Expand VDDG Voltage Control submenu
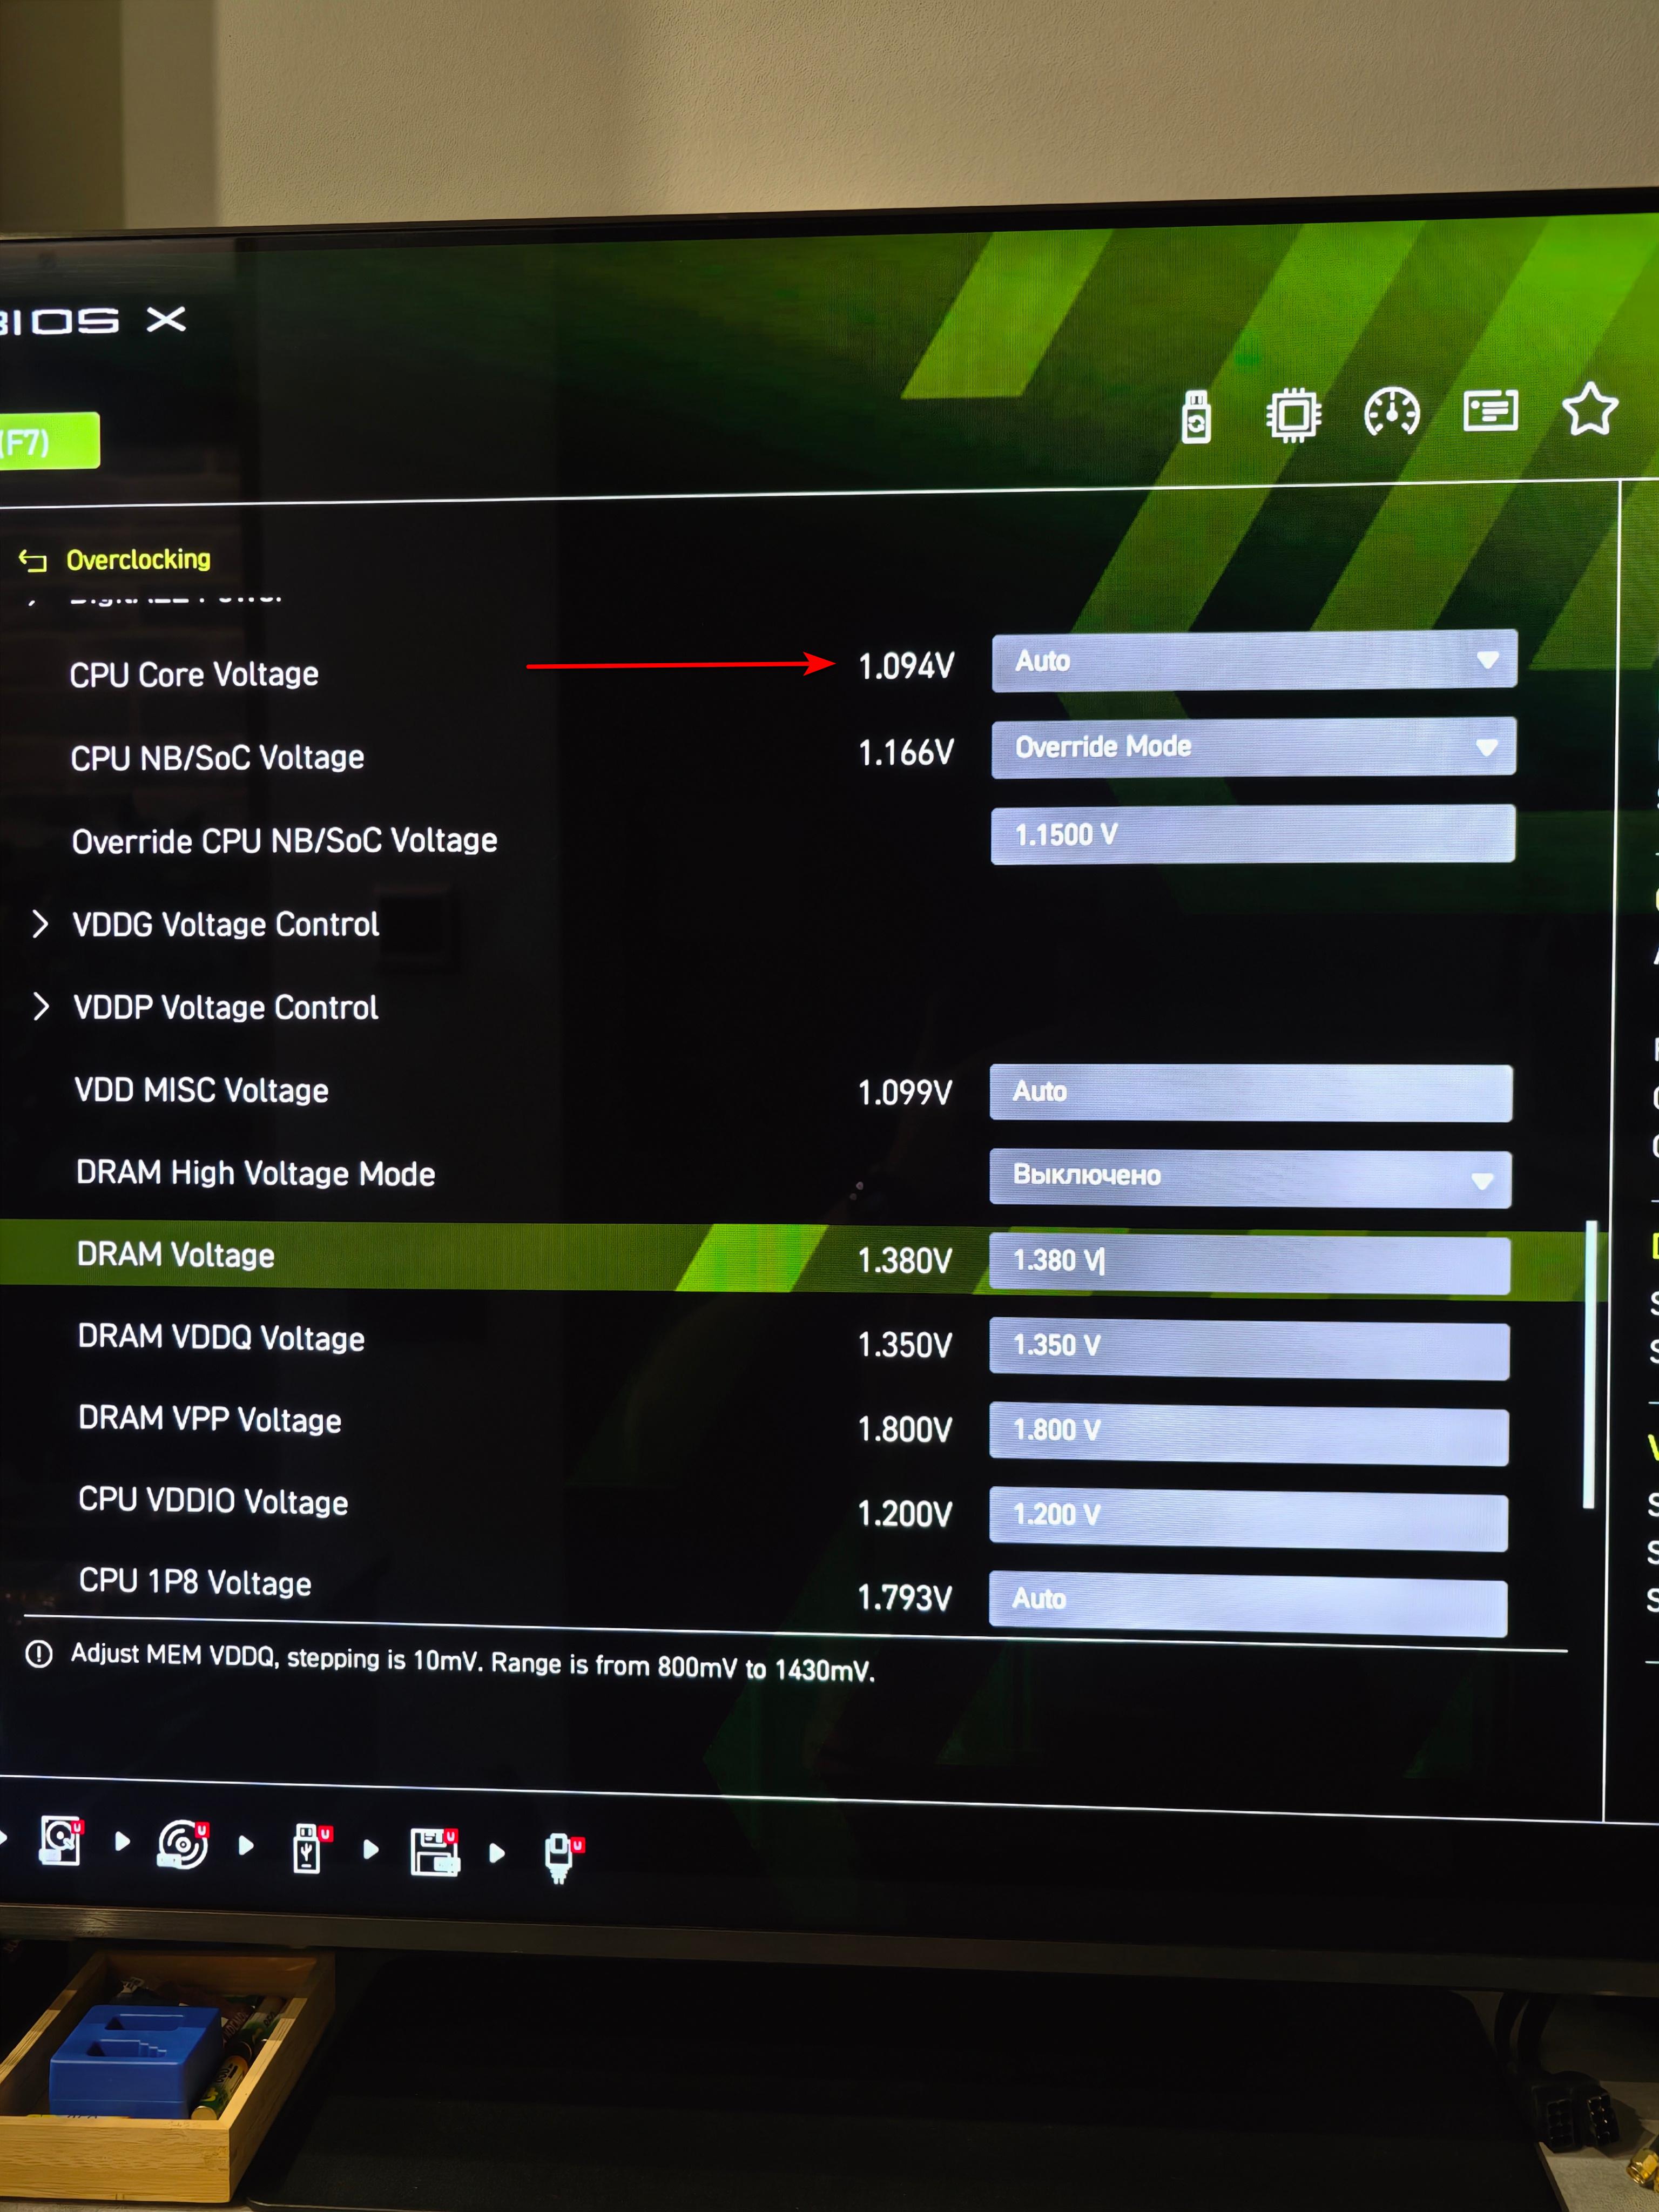This screenshot has height=2212, width=1659. click(225, 924)
